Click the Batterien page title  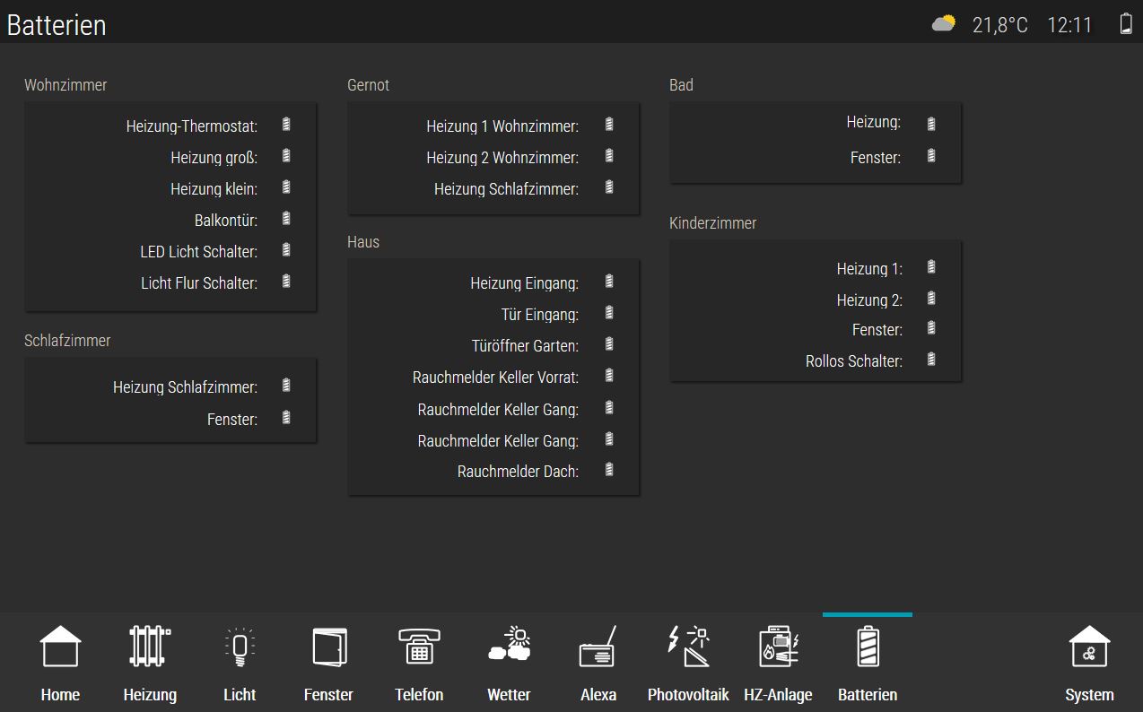(57, 25)
